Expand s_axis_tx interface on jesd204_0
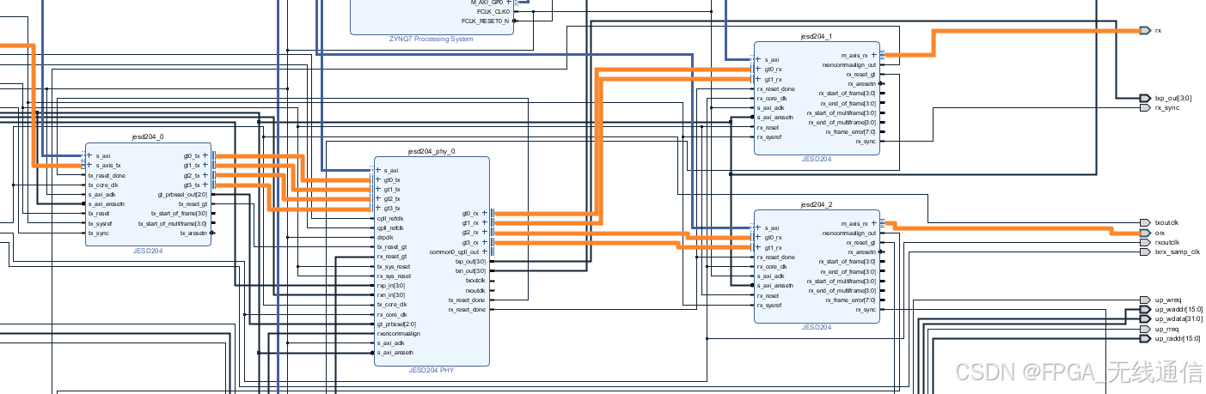This screenshot has width=1206, height=394. pos(89,166)
